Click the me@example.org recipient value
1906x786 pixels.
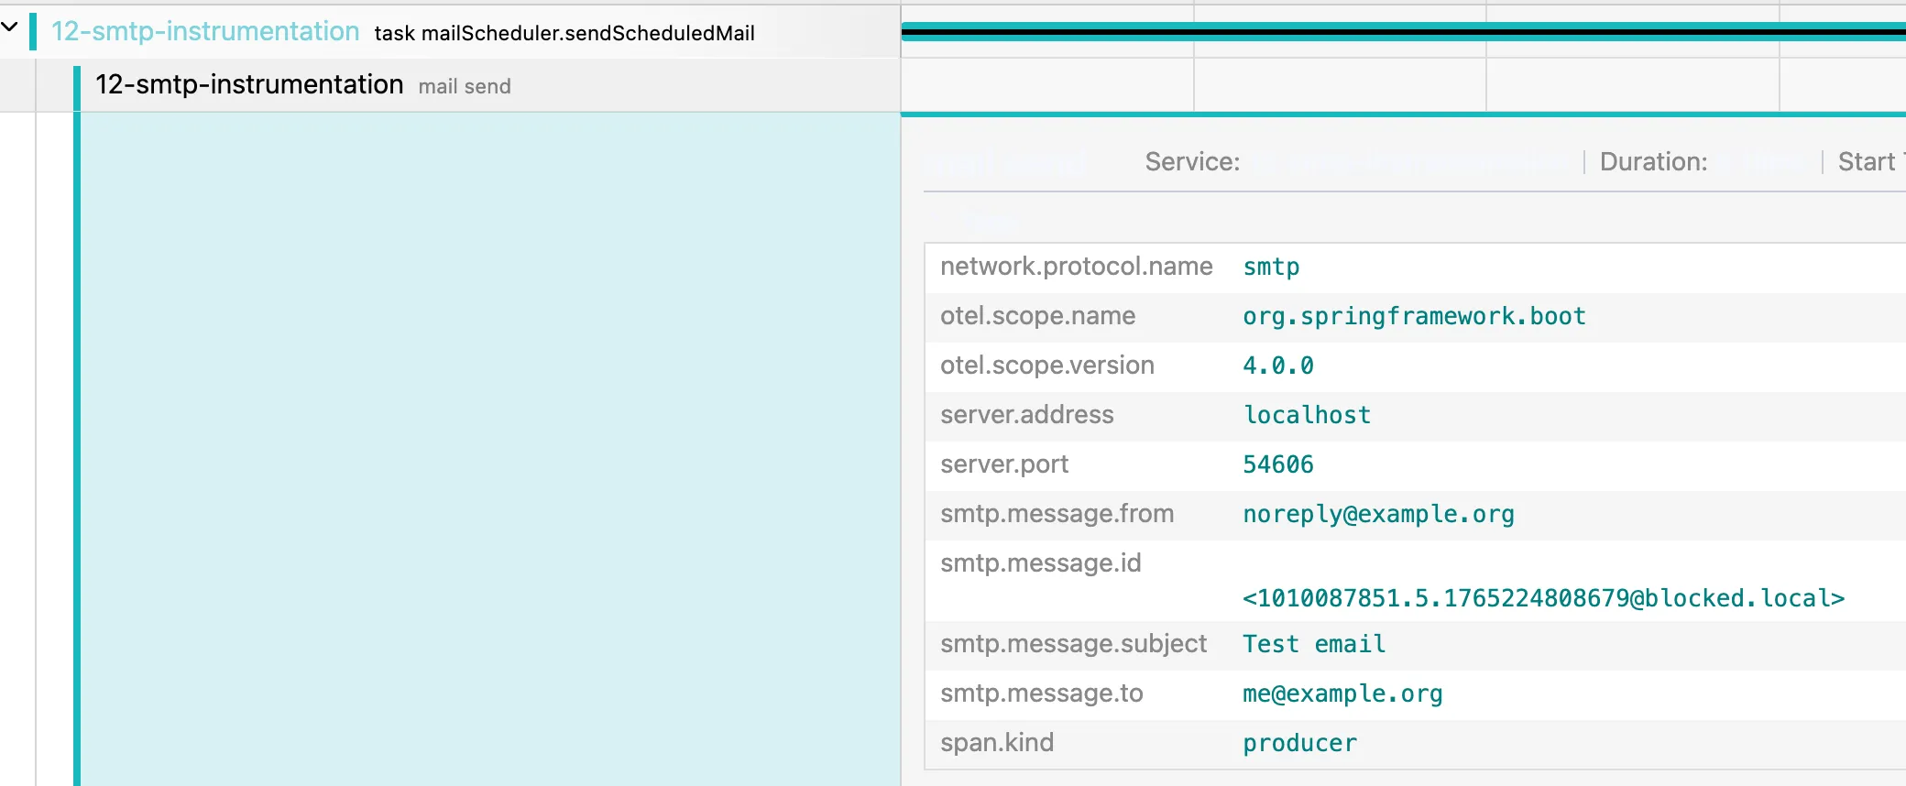click(1342, 693)
